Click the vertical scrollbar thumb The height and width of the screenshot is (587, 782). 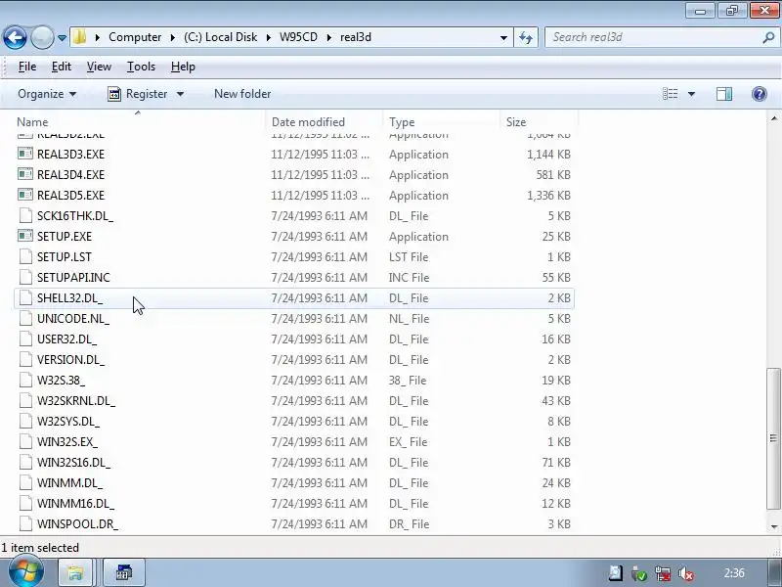point(773,438)
